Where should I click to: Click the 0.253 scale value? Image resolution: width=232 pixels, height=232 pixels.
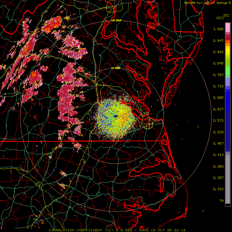[218, 189]
